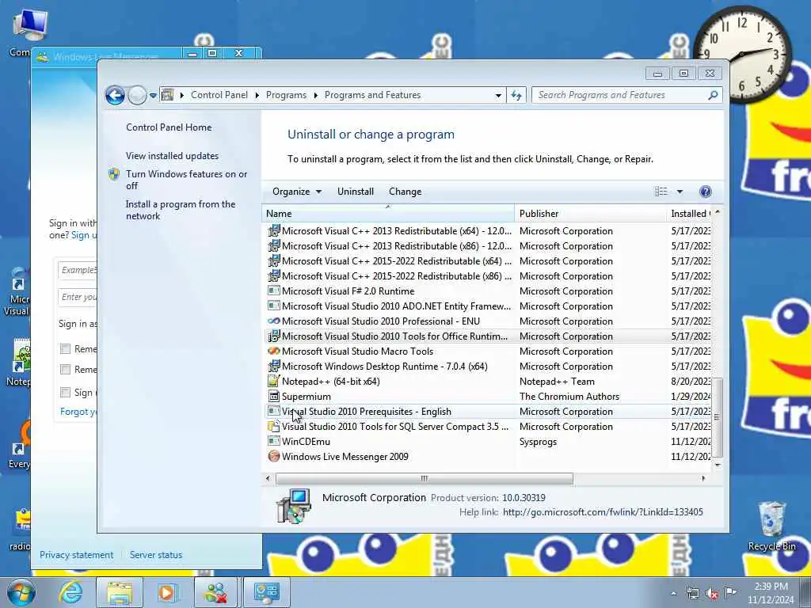
Task: Sort by the Publisher column header
Action: point(591,214)
